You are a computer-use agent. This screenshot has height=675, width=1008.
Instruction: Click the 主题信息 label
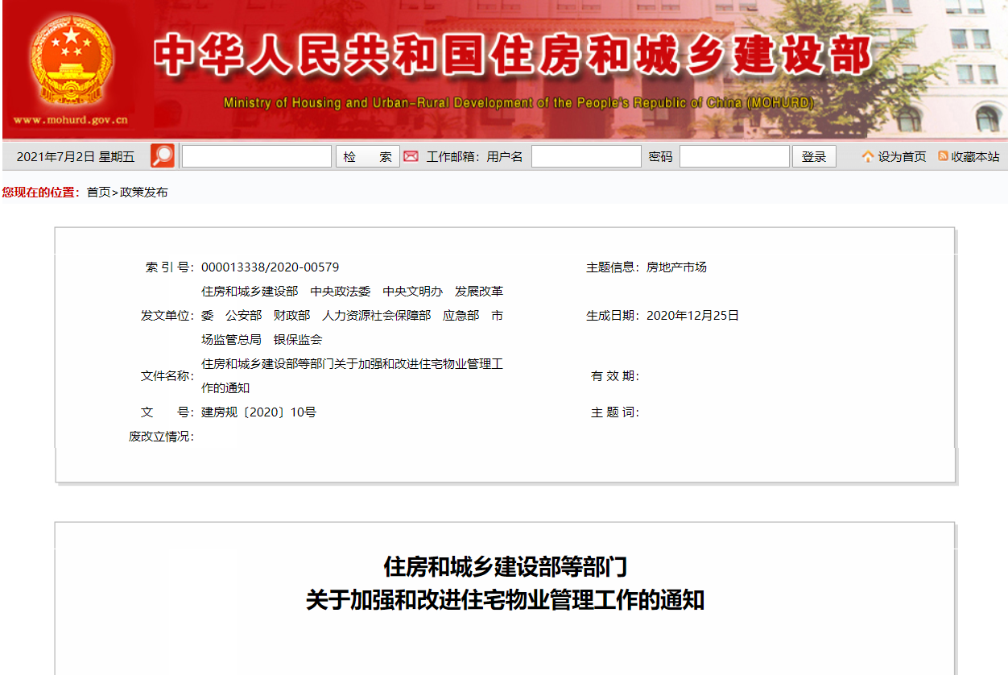[x=613, y=267]
